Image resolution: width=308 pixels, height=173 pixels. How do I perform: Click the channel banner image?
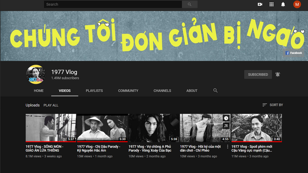154,36
